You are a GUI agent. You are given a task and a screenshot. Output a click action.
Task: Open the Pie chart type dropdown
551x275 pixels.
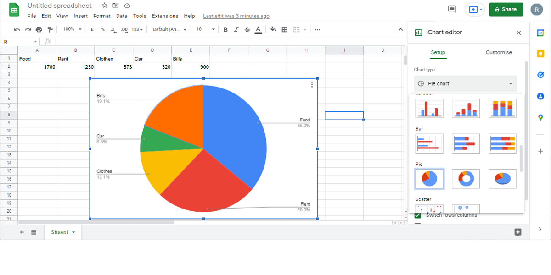(x=466, y=83)
